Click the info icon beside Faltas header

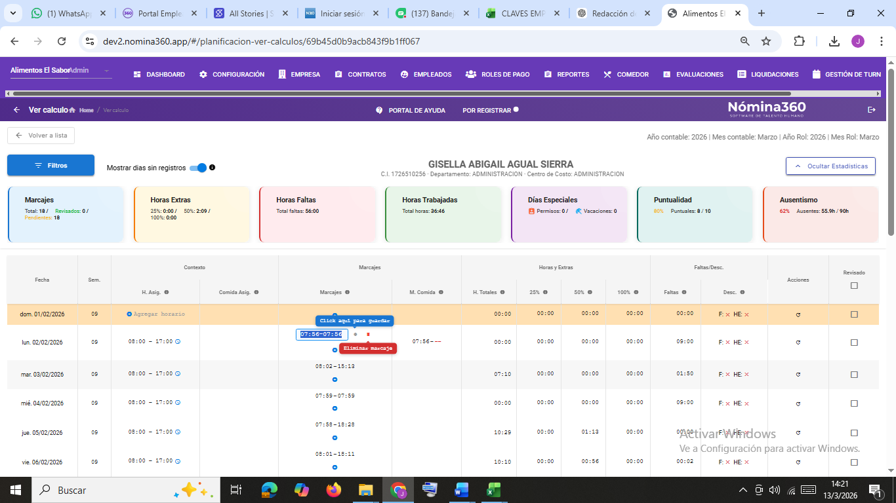tap(684, 292)
